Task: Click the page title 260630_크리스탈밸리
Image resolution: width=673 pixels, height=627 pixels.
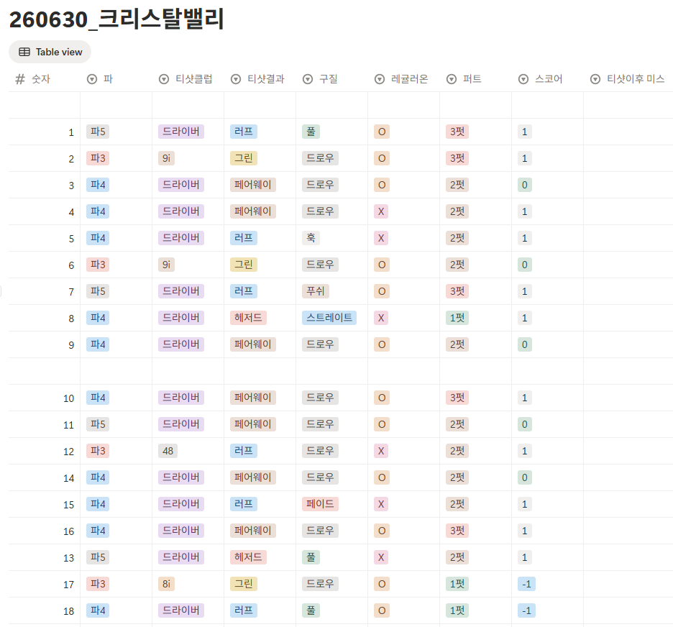Action: [116, 19]
